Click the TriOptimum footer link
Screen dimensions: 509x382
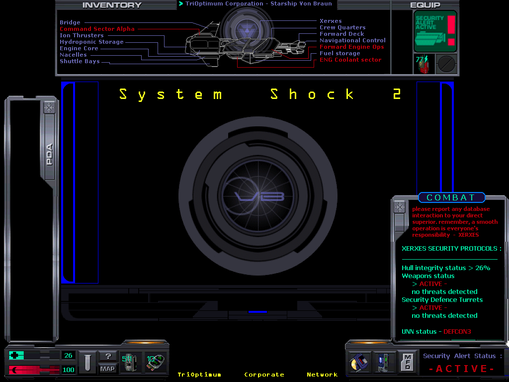pos(199,375)
